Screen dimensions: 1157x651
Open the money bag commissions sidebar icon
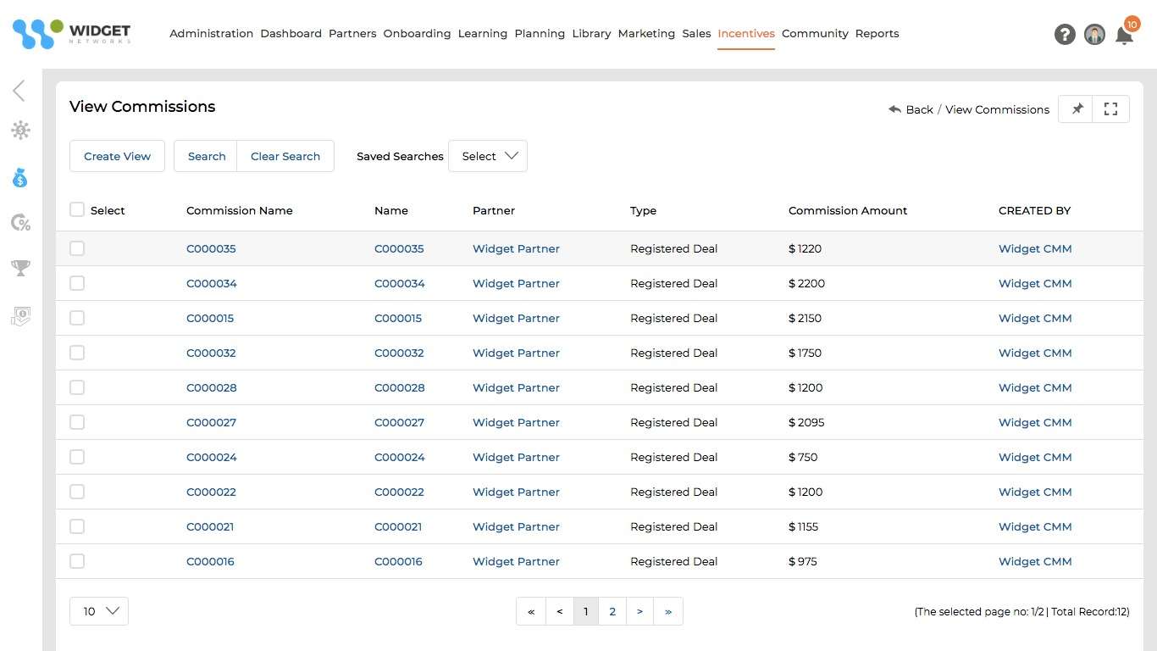point(20,178)
